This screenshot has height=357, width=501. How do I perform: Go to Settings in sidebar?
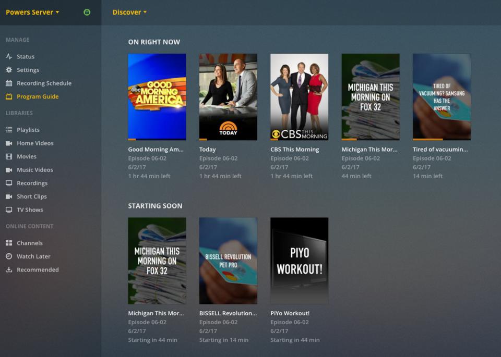coord(28,70)
